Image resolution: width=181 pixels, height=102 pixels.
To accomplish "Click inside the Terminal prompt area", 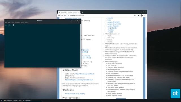I will (x=42, y=45).
